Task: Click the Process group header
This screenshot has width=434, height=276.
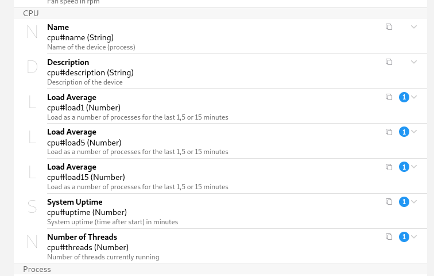Action: [x=37, y=269]
